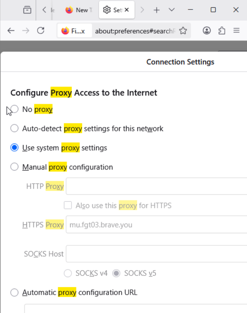
Task: Open a new tab with plus icon
Action: click(156, 10)
